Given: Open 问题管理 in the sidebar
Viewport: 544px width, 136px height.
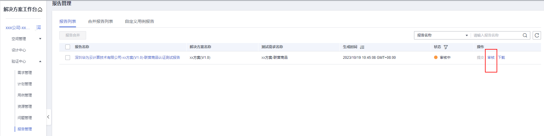Looking at the screenshot, I should coord(25,118).
